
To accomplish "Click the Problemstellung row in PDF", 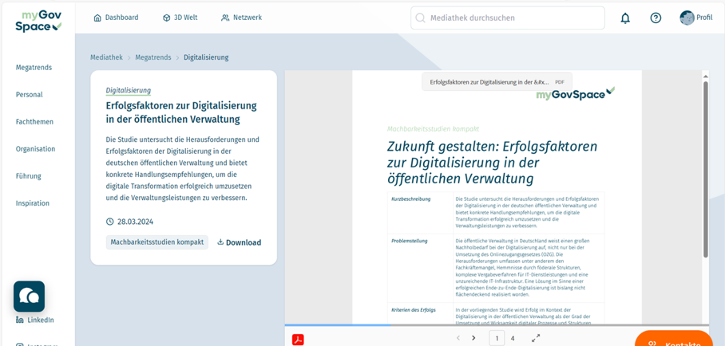I will tap(496, 268).
